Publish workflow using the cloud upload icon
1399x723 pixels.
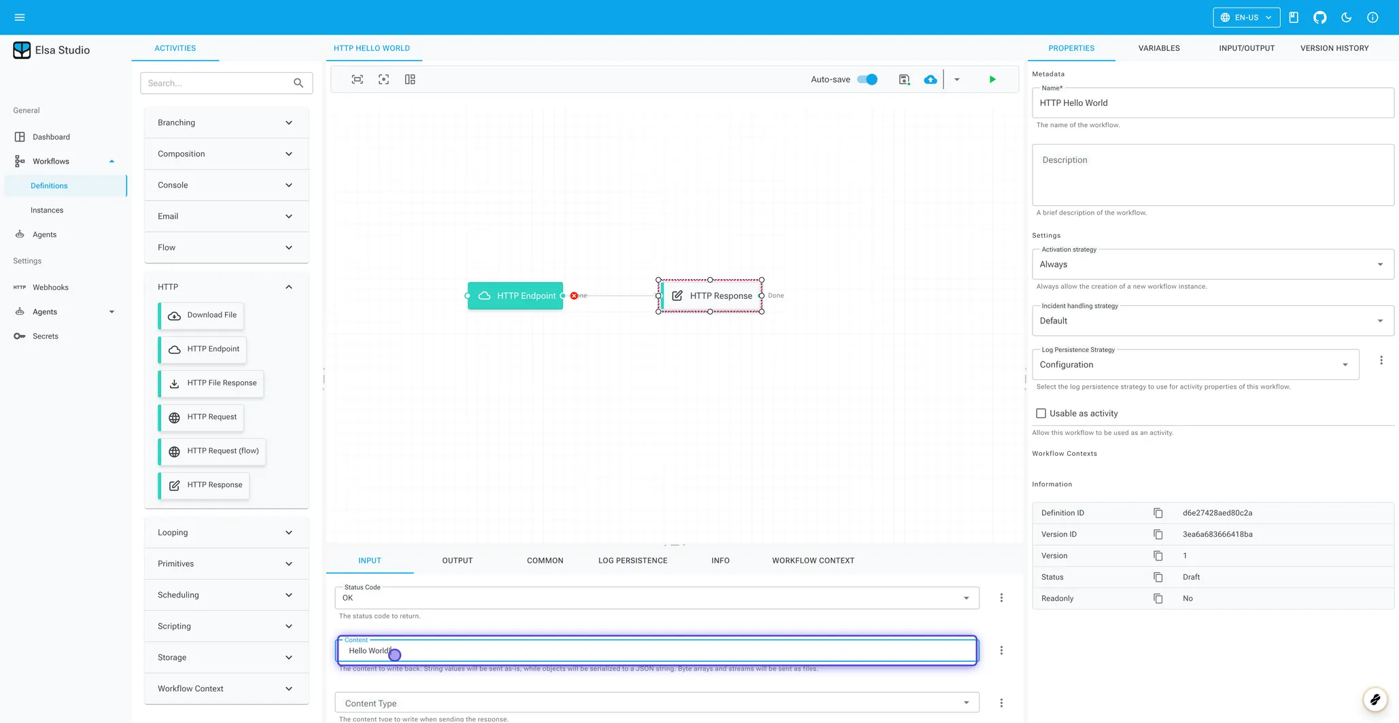[930, 80]
